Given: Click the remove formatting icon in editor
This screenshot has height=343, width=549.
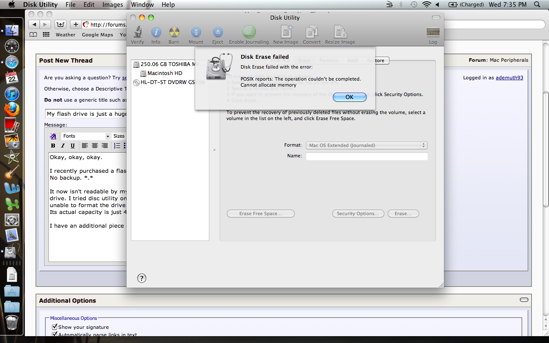Looking at the screenshot, I should (53, 136).
